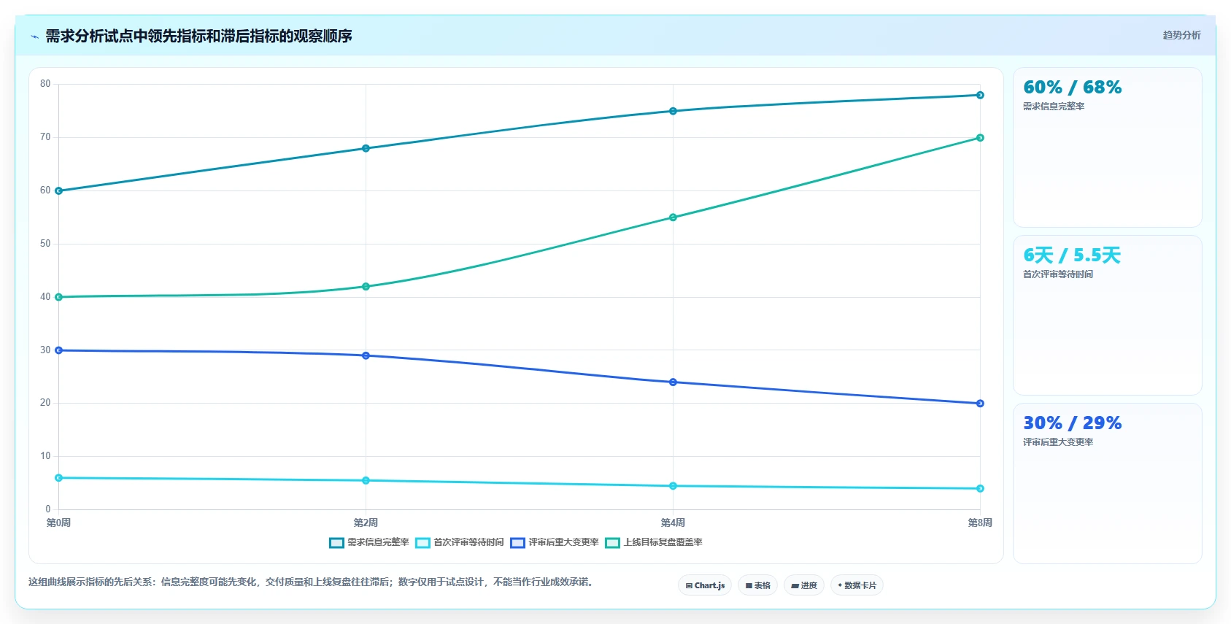Select 首次评审等待时间 point at 第4周
Viewport: 1231px width, 624px height.
click(x=673, y=486)
